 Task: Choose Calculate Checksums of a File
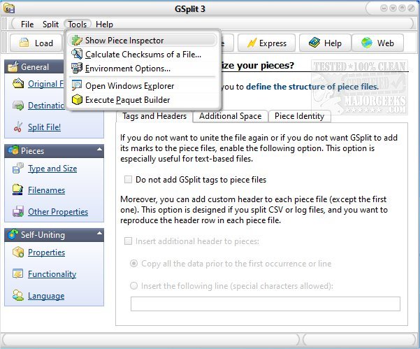143,54
